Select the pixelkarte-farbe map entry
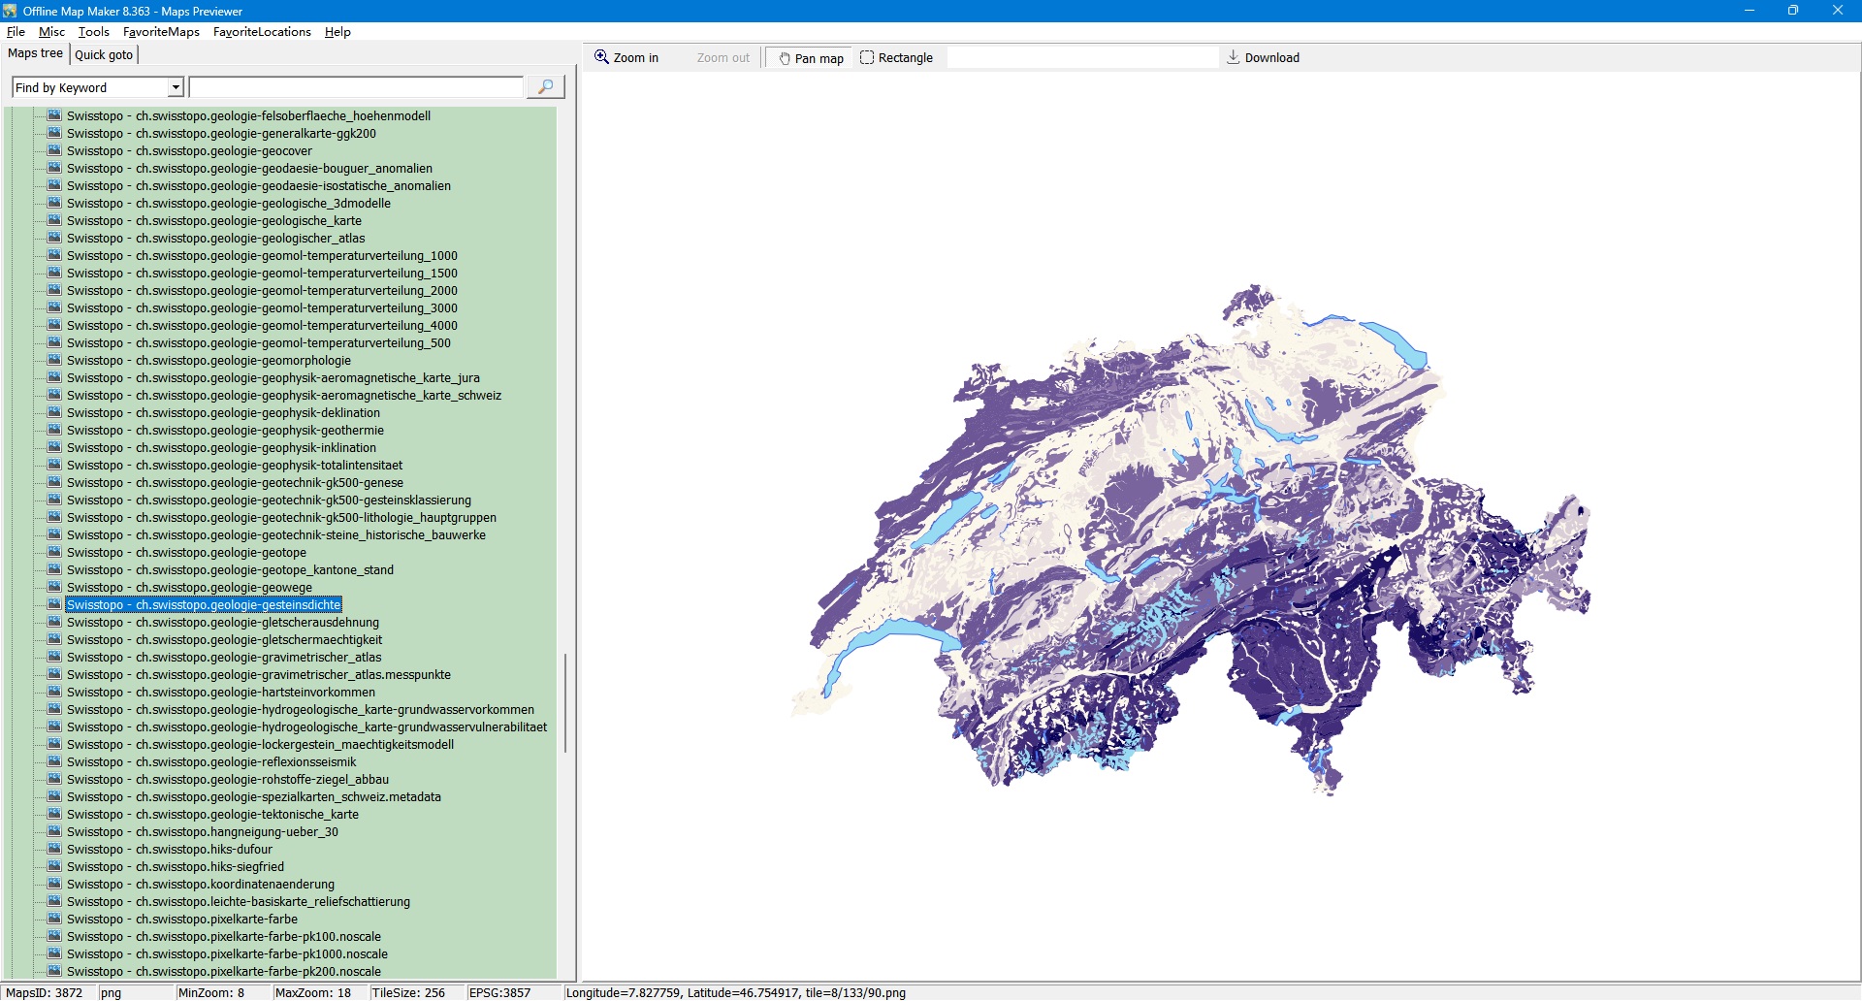The image size is (1862, 1001). coord(182,920)
